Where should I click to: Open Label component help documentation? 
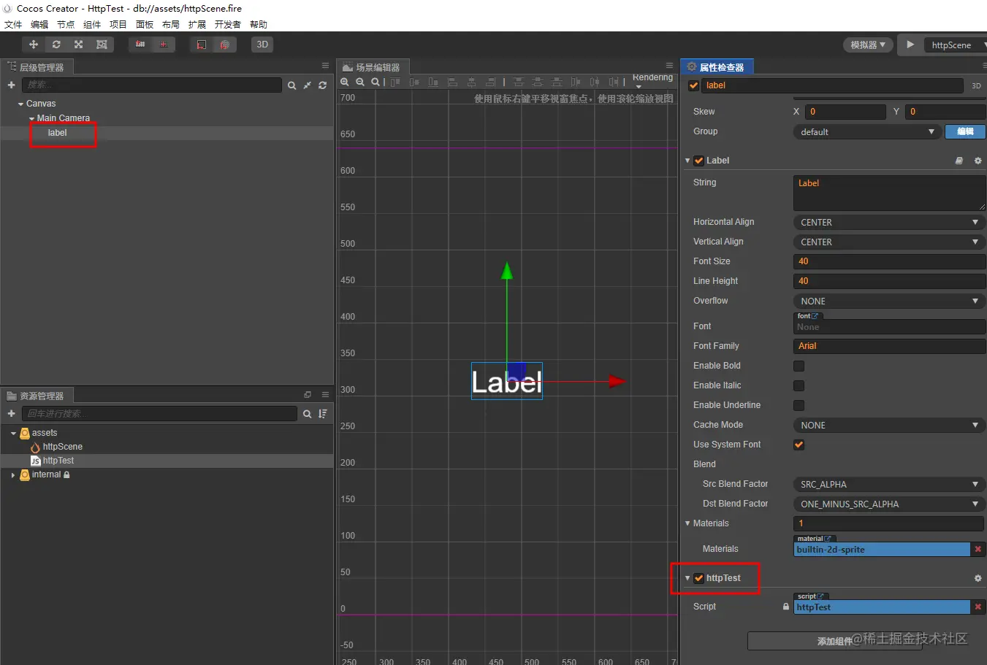pos(959,161)
